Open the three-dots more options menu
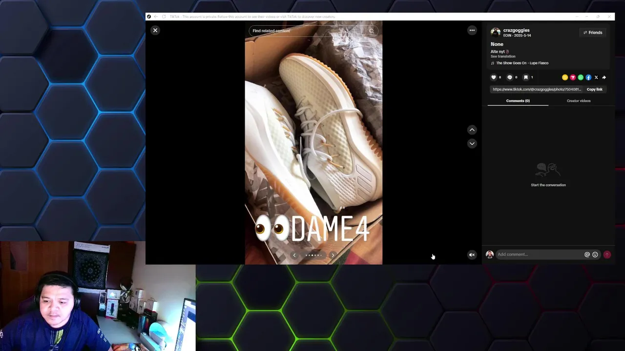The image size is (625, 351). click(x=472, y=30)
